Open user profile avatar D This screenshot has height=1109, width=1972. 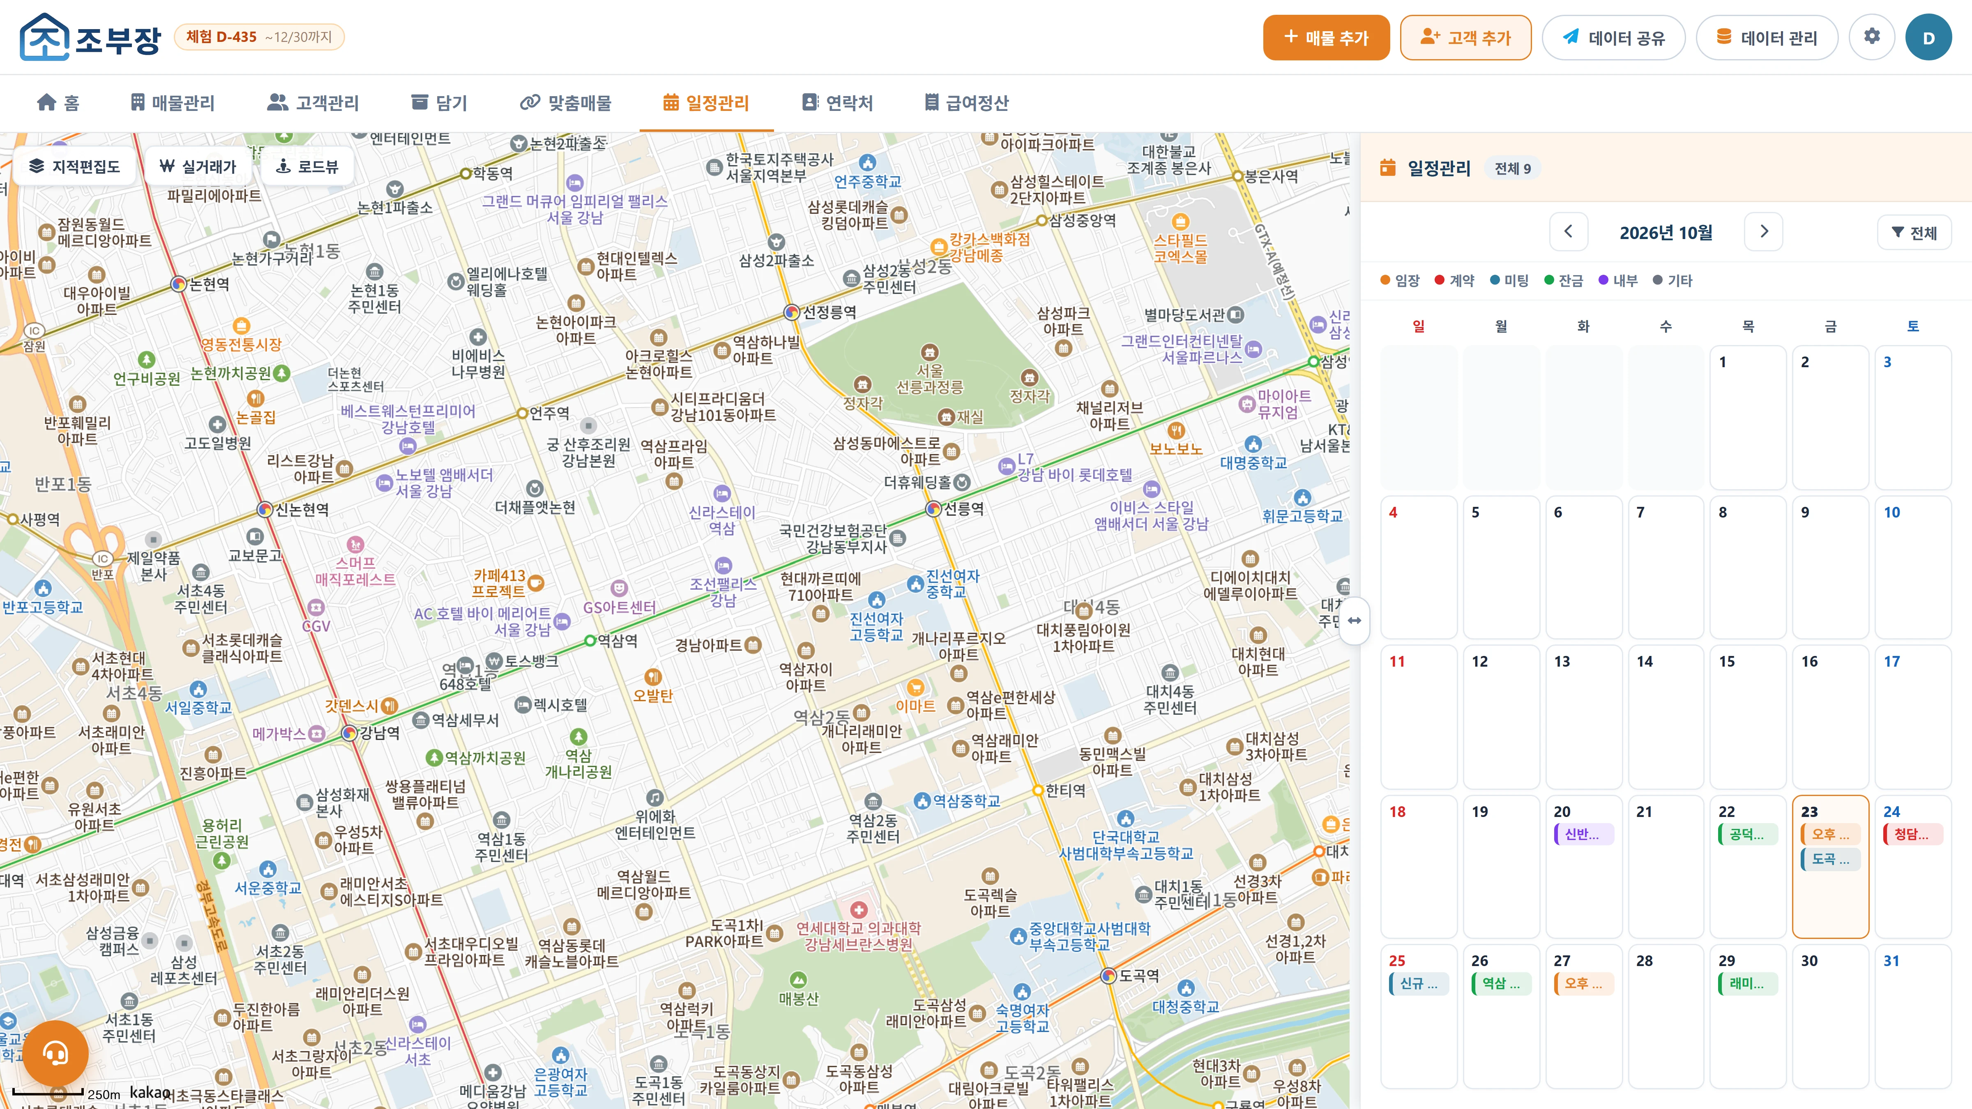1928,37
